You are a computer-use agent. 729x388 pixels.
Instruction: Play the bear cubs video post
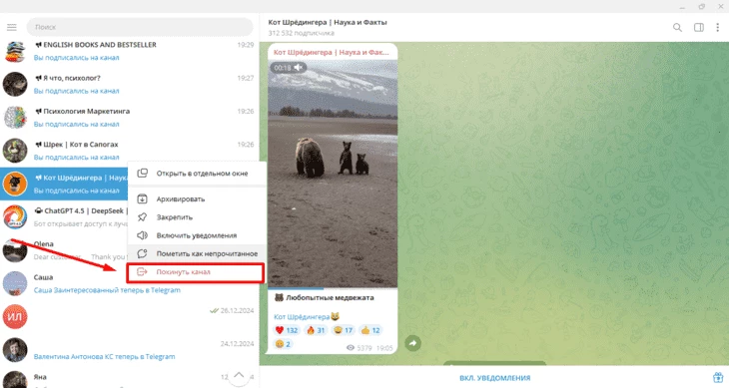pos(333,174)
